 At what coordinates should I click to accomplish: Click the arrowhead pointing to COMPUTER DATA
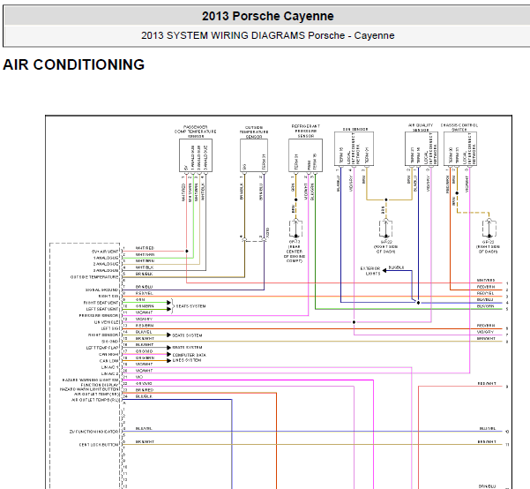[x=169, y=354]
